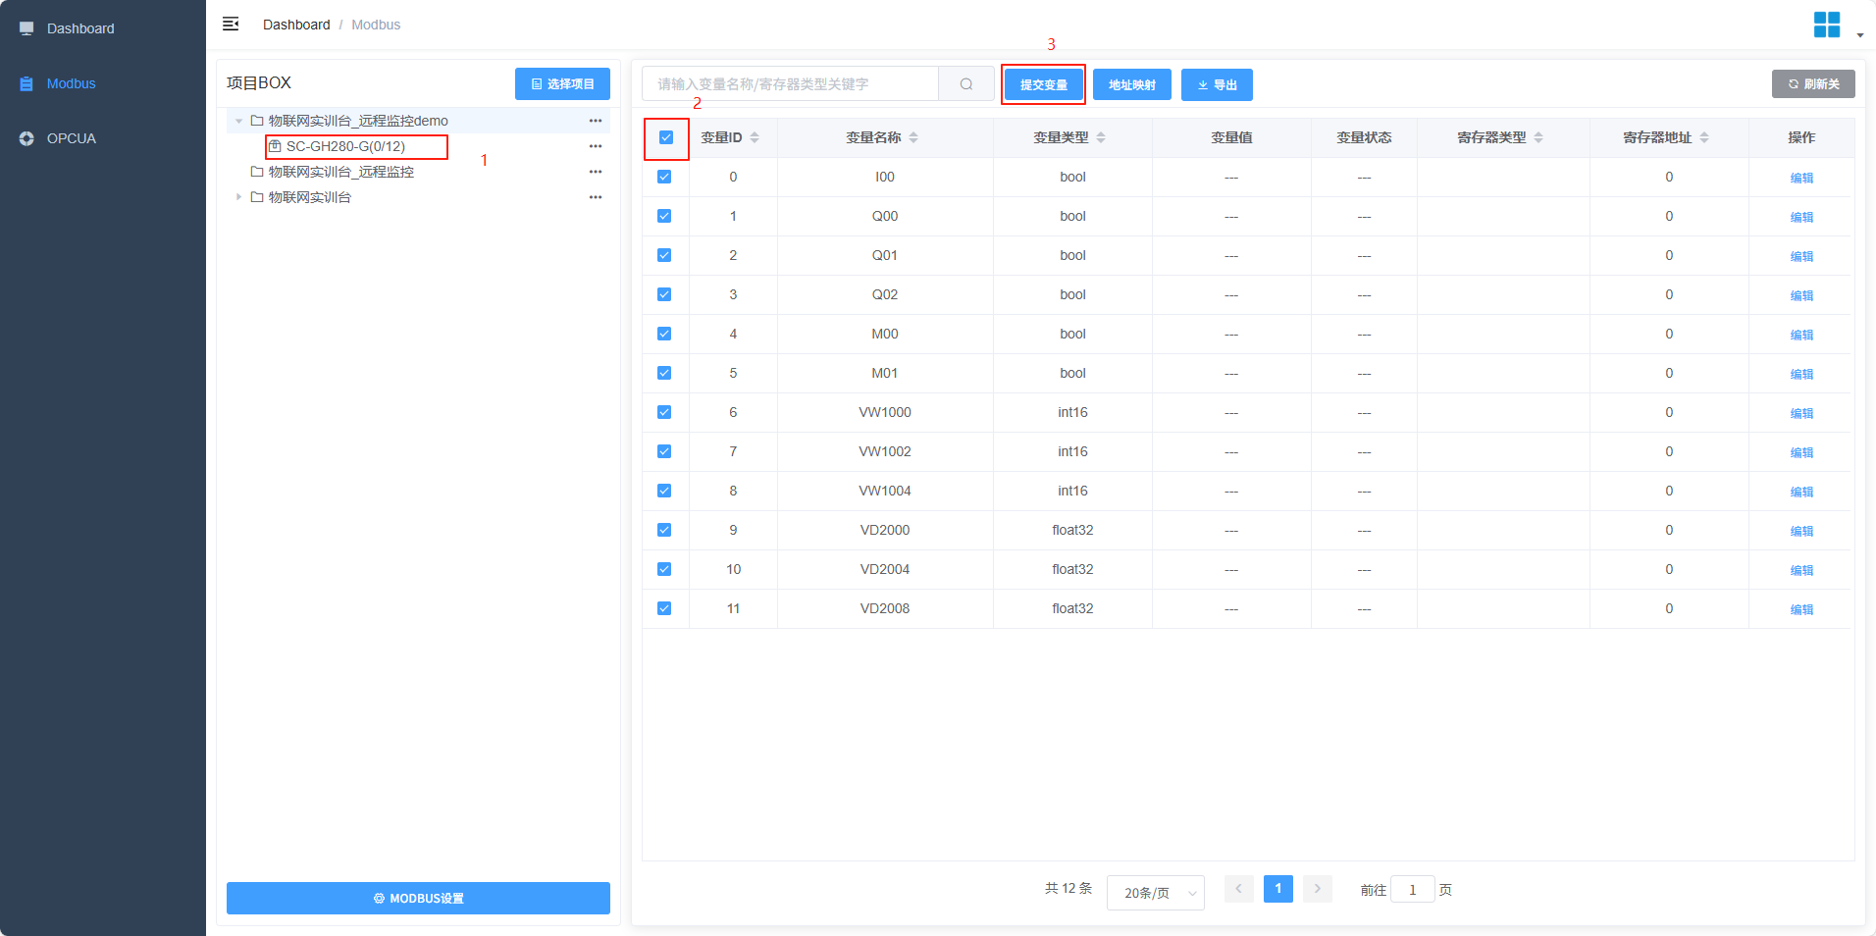Image resolution: width=1876 pixels, height=936 pixels.
Task: Sort by 变量ID column sort arrows
Action: point(755,137)
